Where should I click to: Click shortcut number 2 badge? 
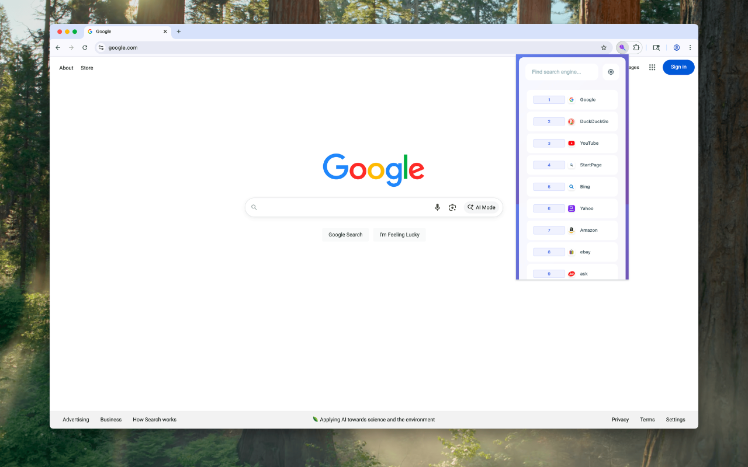(x=549, y=121)
